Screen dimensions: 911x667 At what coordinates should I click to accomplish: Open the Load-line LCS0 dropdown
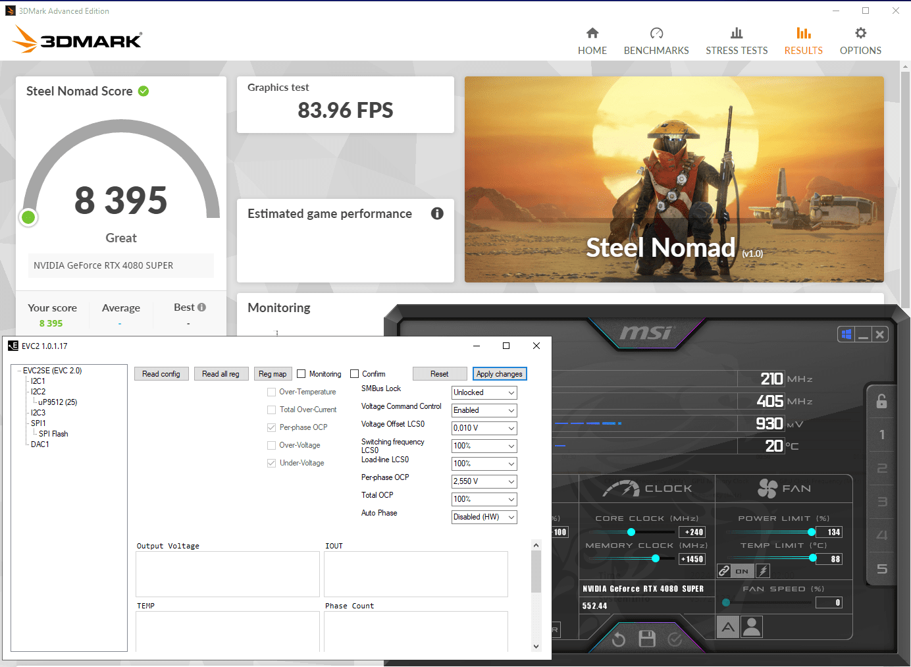(484, 464)
